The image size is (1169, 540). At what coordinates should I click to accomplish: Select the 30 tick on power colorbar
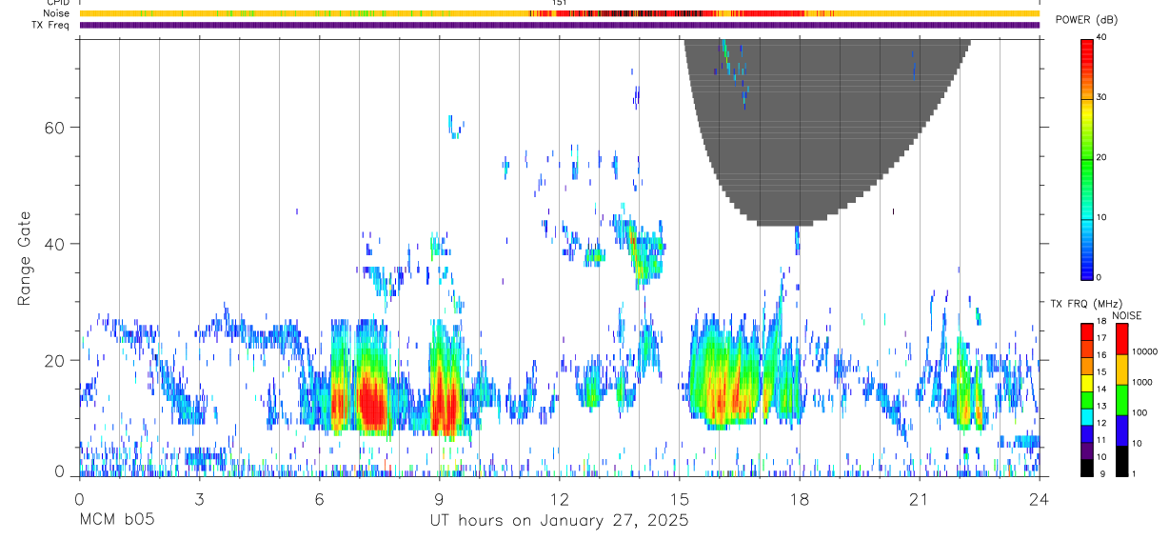(1102, 97)
